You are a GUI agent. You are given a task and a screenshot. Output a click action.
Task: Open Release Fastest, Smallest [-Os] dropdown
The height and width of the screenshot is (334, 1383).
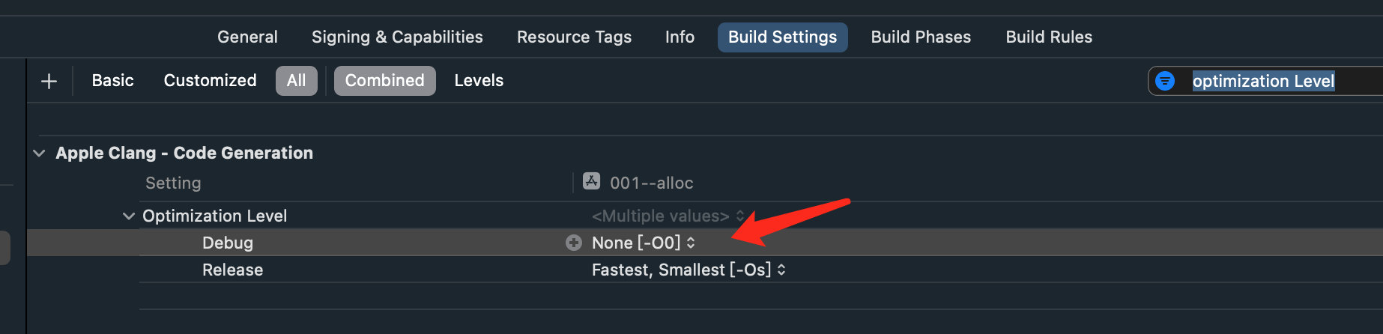click(689, 270)
